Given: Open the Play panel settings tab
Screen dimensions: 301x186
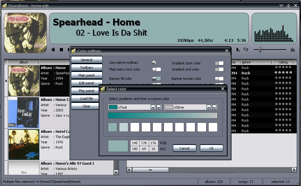Looking at the screenshot, I should [85, 90].
